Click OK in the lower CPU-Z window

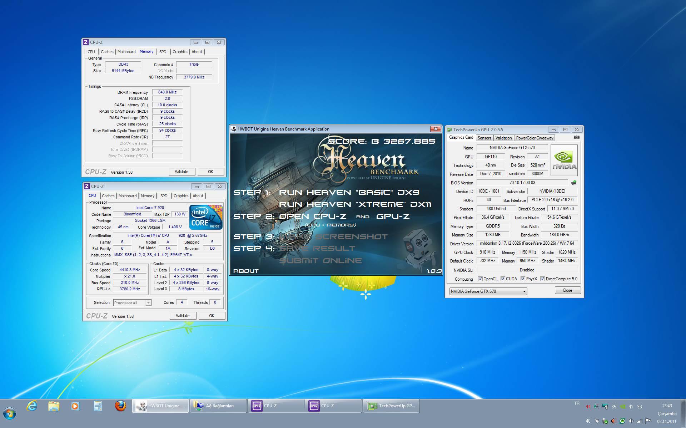tap(212, 316)
